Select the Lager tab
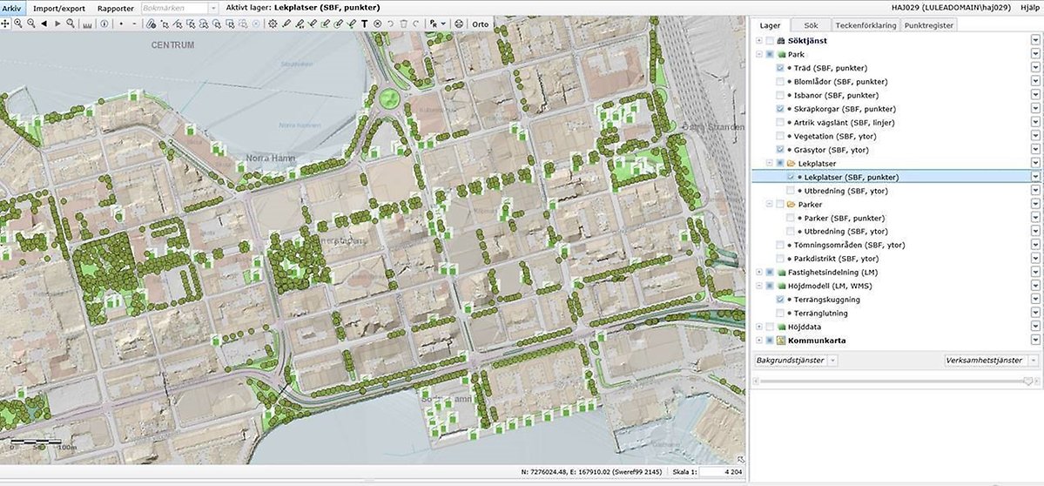The width and height of the screenshot is (1044, 486). [x=770, y=25]
